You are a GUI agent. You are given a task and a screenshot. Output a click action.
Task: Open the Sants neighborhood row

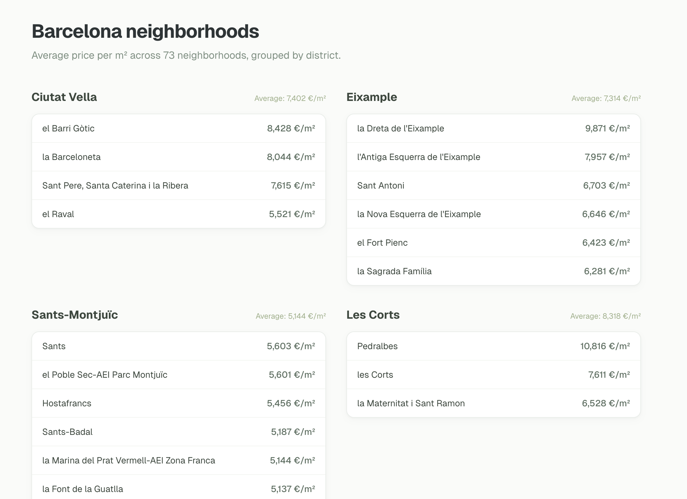coord(179,346)
